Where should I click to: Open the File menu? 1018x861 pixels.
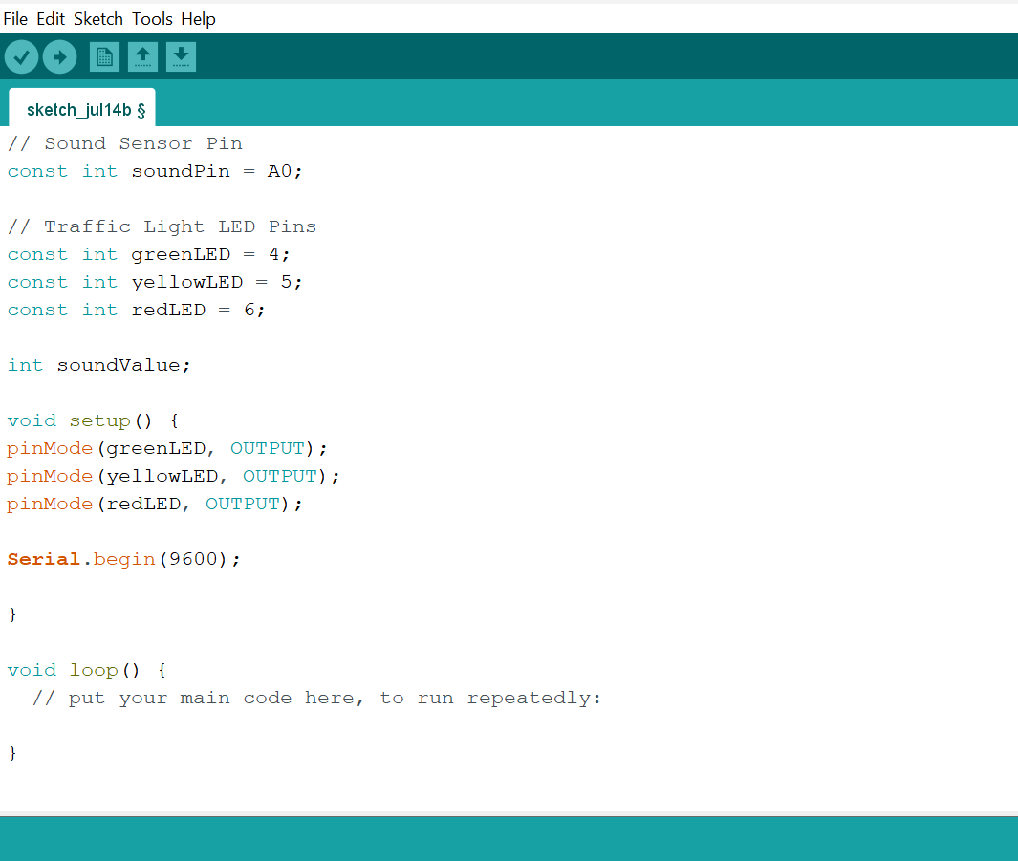click(15, 19)
